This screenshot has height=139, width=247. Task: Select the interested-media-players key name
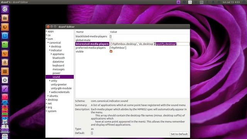[92, 44]
